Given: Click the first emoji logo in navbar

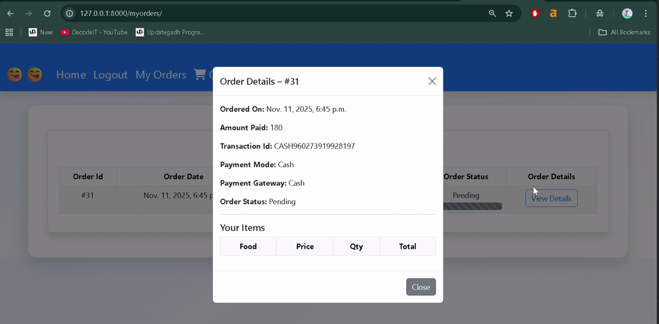Looking at the screenshot, I should coord(15,75).
